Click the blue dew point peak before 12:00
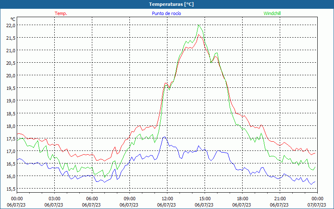 (x=164, y=137)
